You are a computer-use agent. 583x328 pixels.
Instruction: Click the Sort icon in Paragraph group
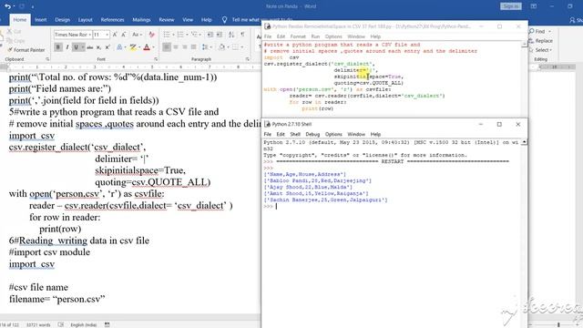pyautogui.click(x=231, y=35)
